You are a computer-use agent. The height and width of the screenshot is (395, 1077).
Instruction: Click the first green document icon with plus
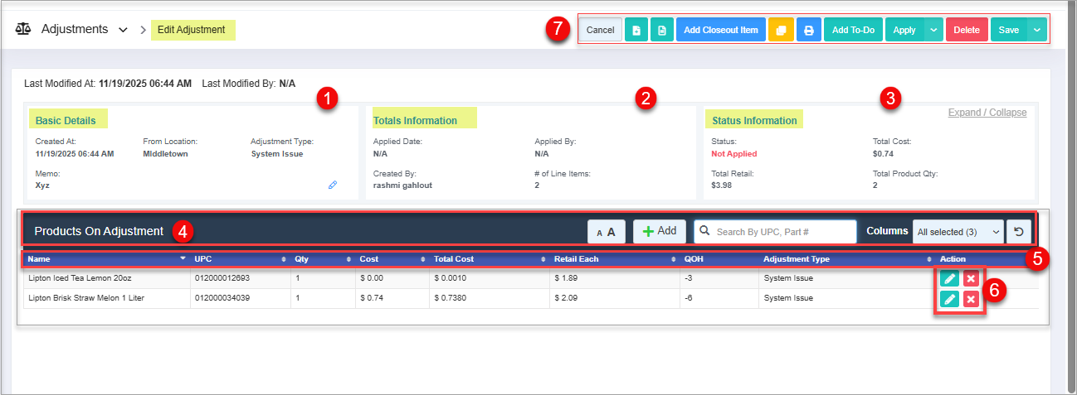[636, 30]
